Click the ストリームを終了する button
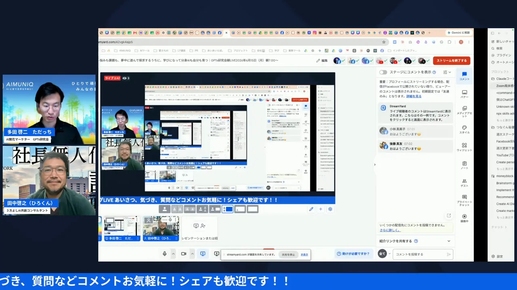 point(452,61)
